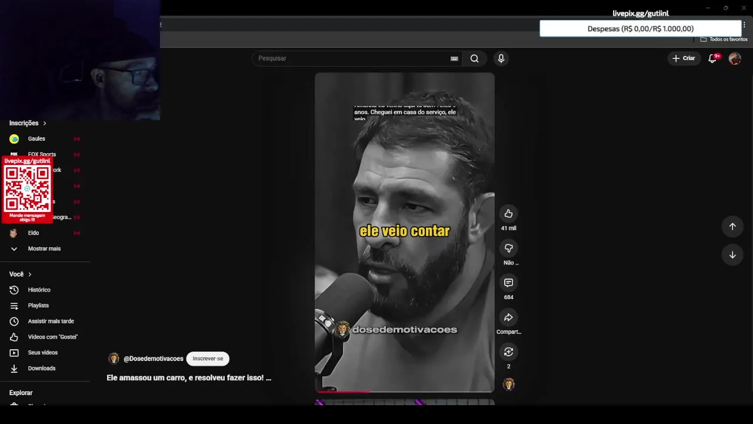Open notifications bell with 9+ badge
Image resolution: width=753 pixels, height=424 pixels.
712,58
